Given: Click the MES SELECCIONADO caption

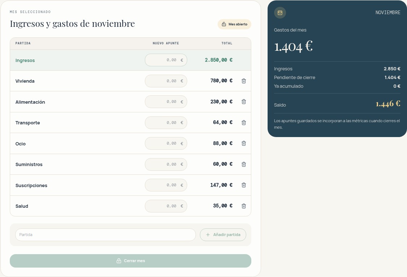Looking at the screenshot, I should (x=30, y=12).
